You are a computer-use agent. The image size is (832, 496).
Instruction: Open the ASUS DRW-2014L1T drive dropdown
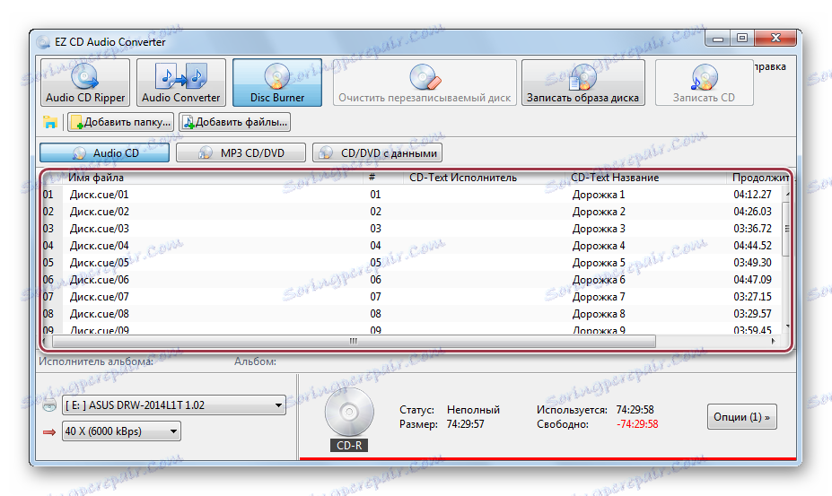(173, 405)
